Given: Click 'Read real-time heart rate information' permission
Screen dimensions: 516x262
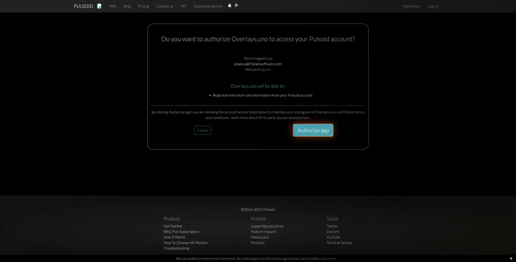Looking at the screenshot, I should click(263, 95).
